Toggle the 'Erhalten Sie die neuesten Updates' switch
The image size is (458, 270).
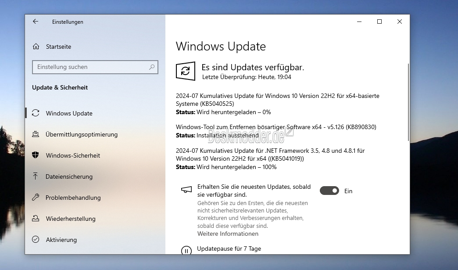(x=329, y=191)
